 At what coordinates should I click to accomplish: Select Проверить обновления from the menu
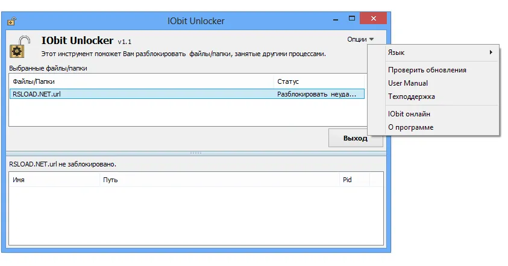(x=427, y=70)
